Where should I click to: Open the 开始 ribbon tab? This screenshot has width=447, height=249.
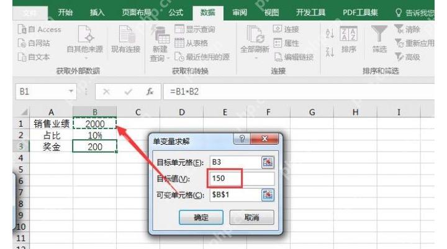click(x=65, y=12)
